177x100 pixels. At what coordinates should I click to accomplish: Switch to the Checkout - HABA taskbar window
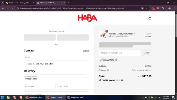tap(55, 97)
